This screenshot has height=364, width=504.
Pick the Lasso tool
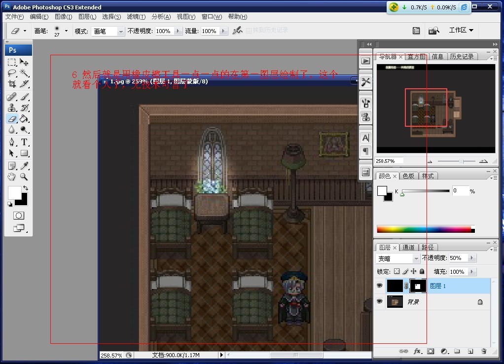(12, 73)
